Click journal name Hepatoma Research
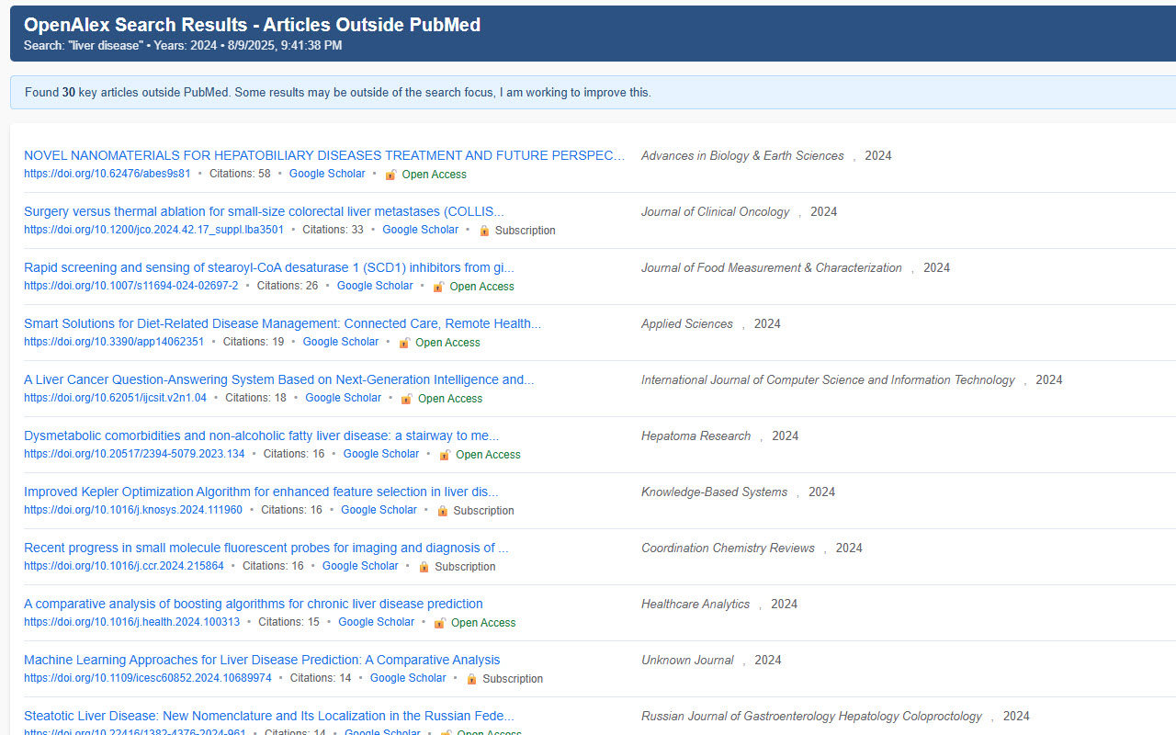 pyautogui.click(x=696, y=435)
